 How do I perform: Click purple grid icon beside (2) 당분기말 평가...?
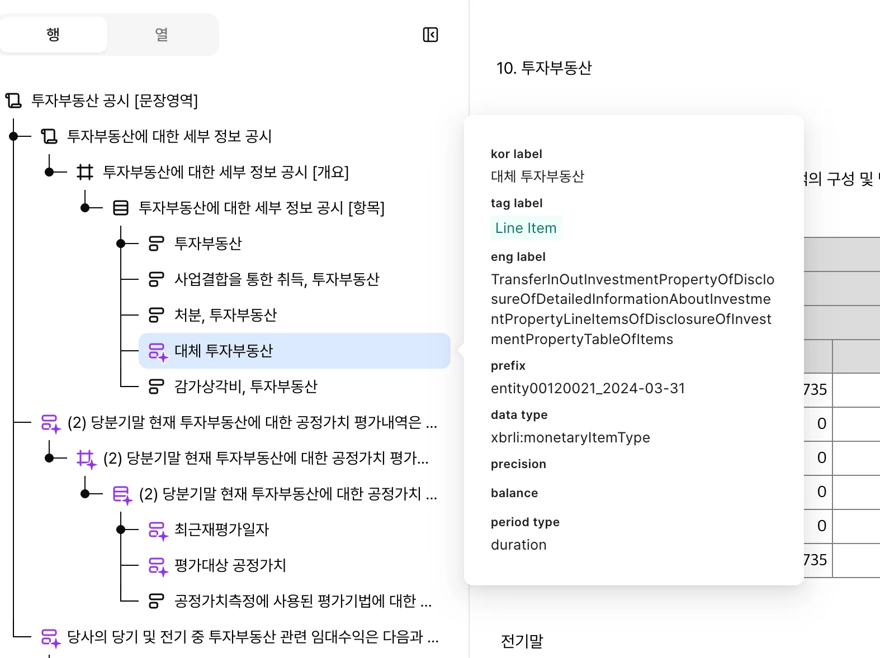(86, 459)
